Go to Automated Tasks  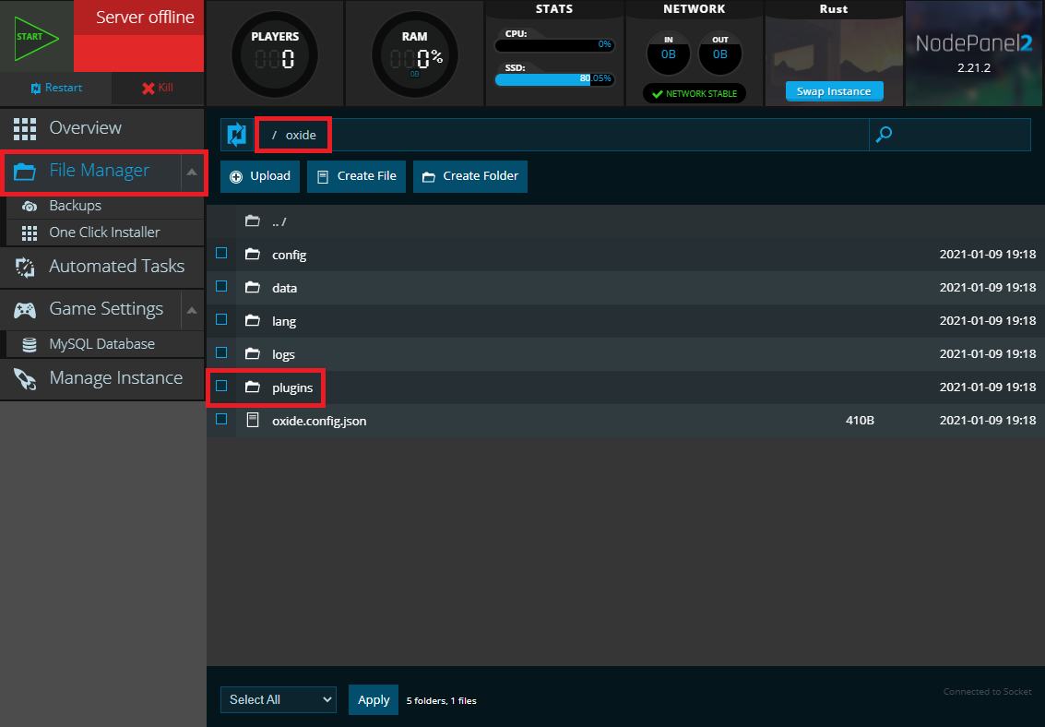pos(102,267)
